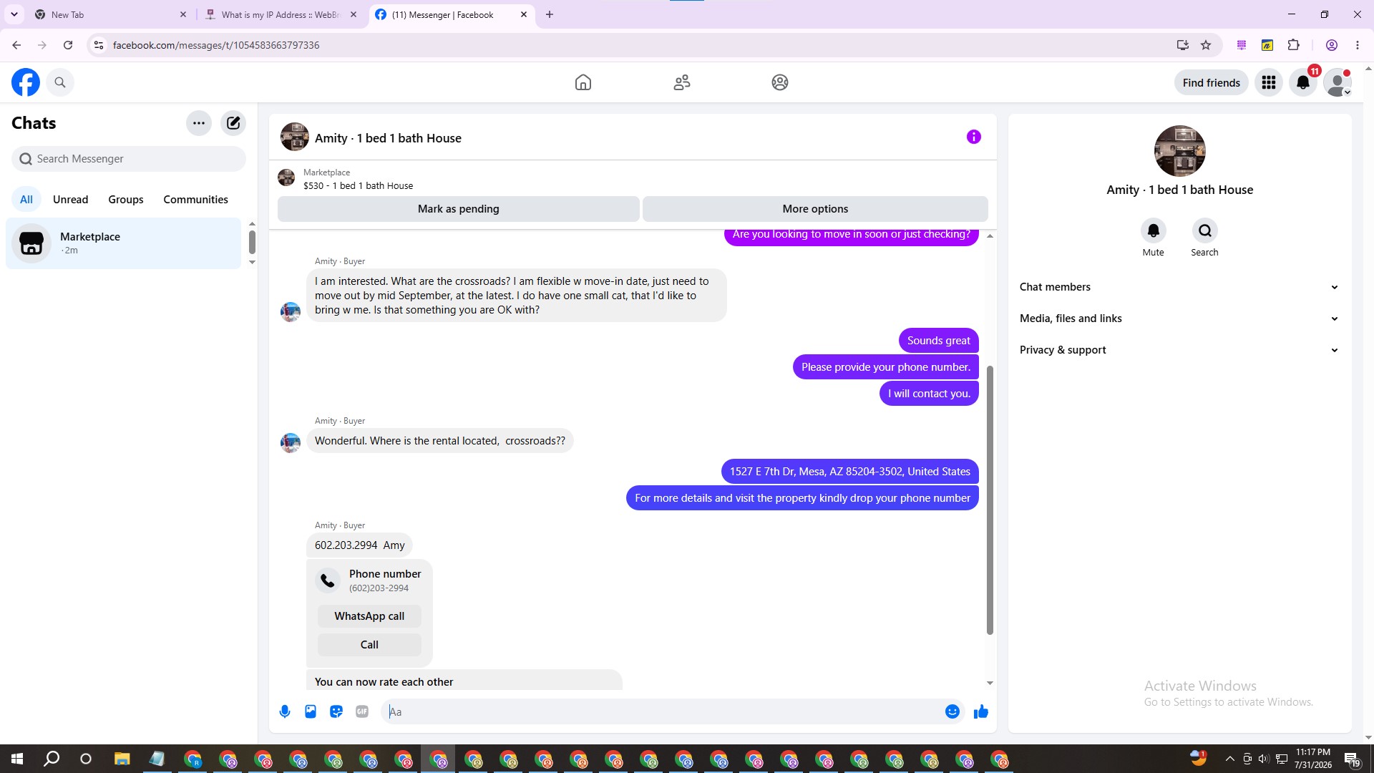Open the Facebook menu grid icon
The image size is (1374, 773).
pyautogui.click(x=1269, y=82)
